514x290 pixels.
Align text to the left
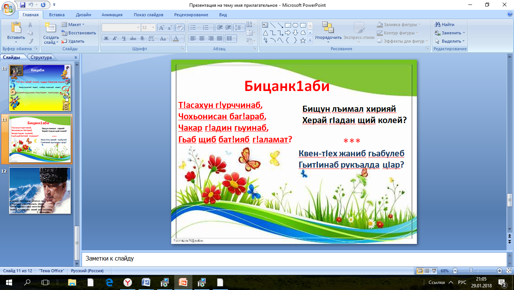pos(193,38)
